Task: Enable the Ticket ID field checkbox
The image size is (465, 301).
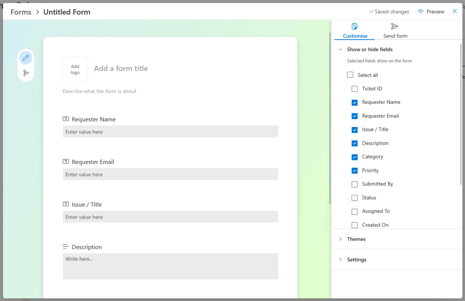Action: click(355, 89)
